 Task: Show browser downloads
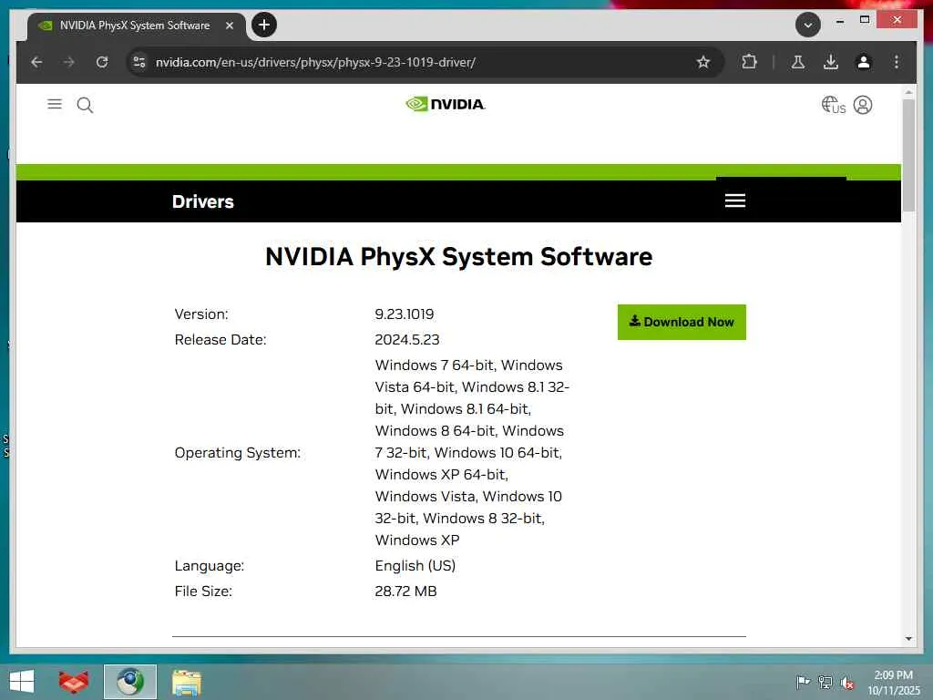click(x=831, y=62)
